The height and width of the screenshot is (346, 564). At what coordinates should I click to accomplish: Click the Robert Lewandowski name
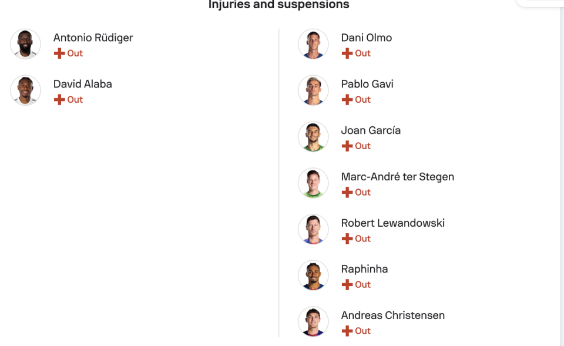click(392, 223)
